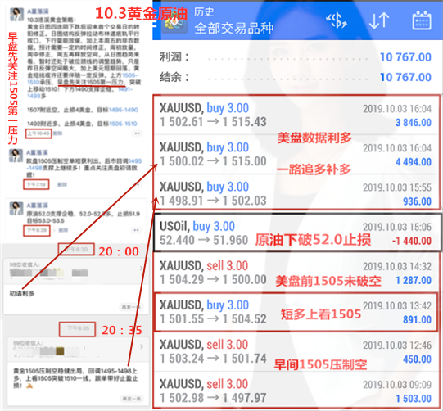Tap the up-down arrows sort icon

coord(379,20)
